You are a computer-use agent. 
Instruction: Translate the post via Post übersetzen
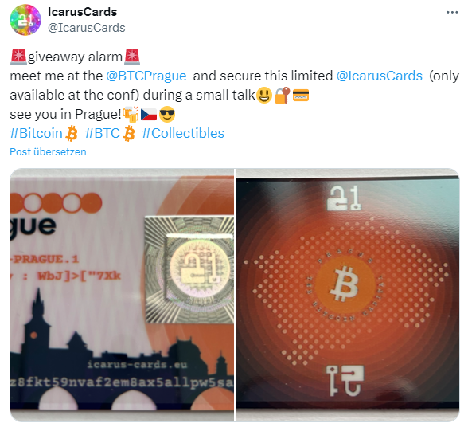pyautogui.click(x=48, y=151)
